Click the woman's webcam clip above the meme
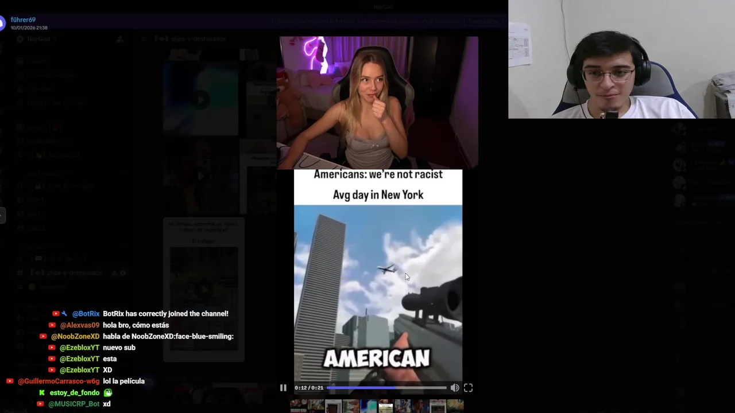 click(378, 103)
